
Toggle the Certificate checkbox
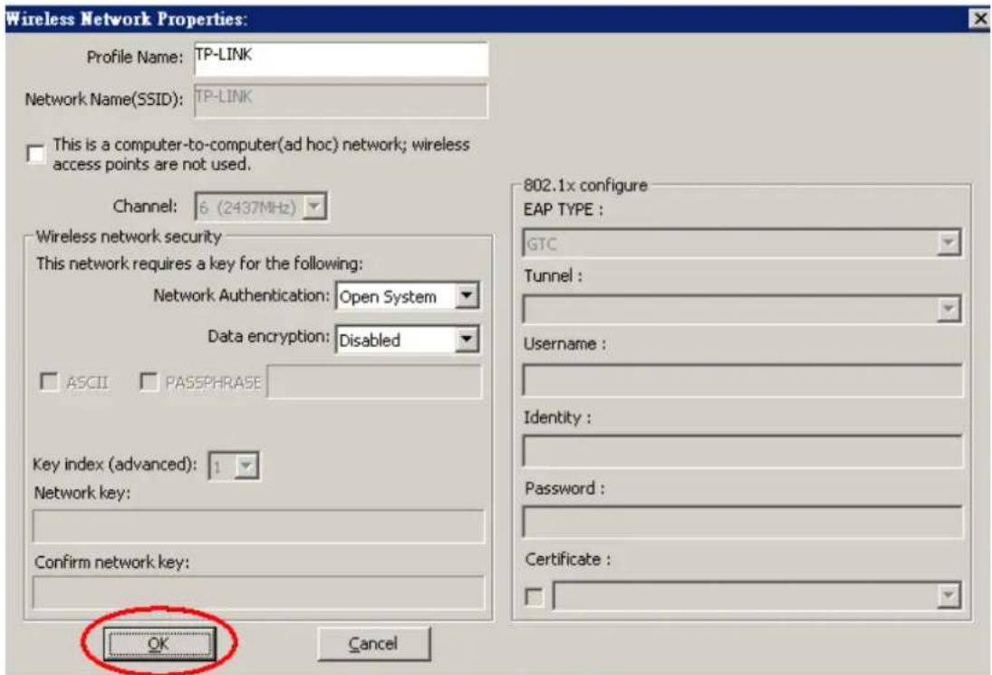point(534,596)
